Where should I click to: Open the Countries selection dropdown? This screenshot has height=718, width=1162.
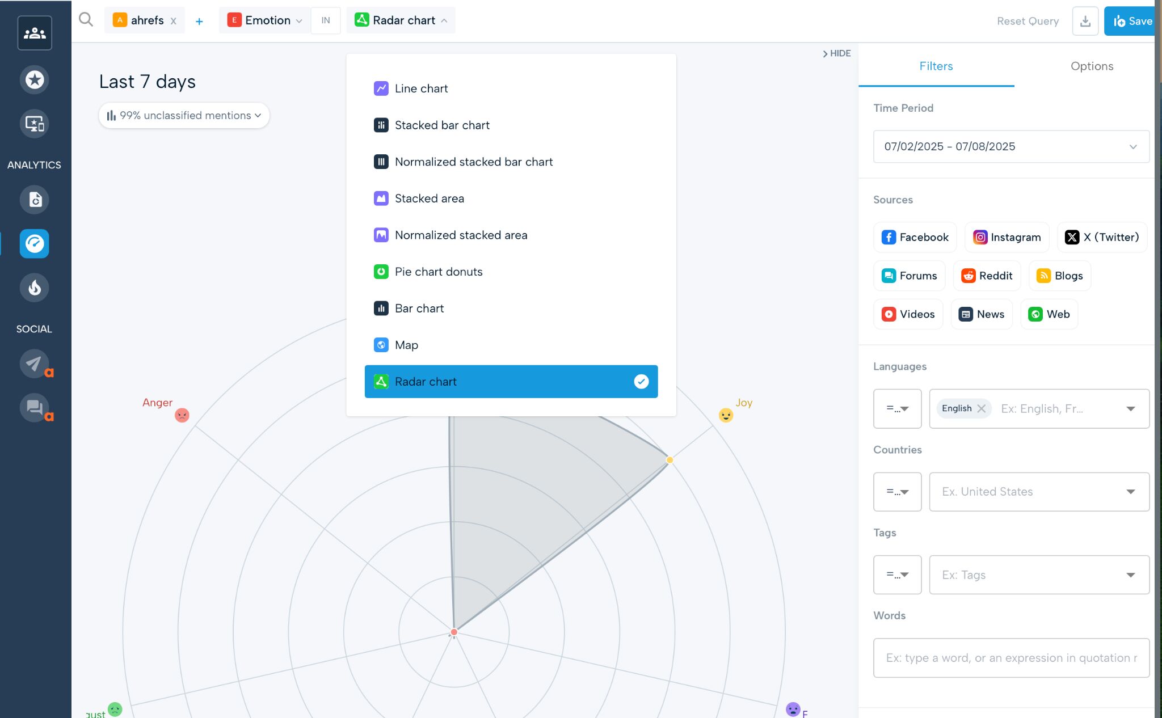(1038, 492)
